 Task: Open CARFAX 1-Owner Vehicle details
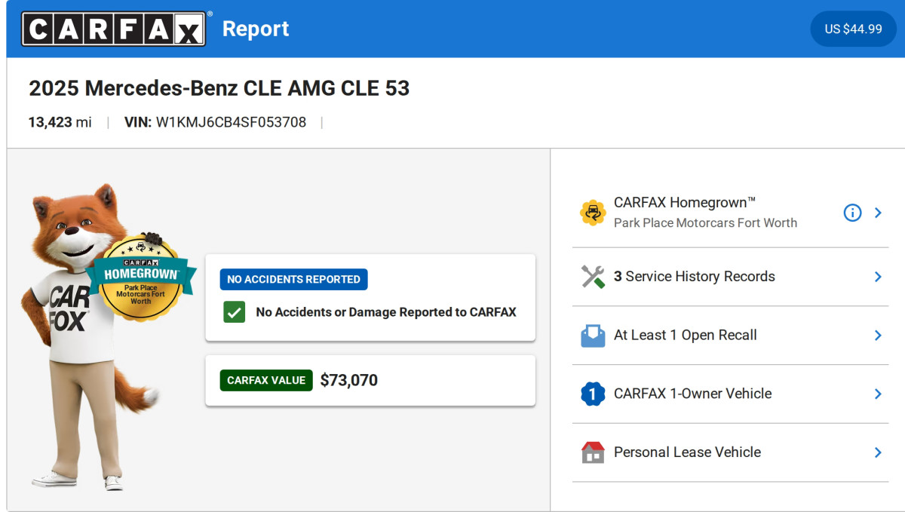coord(730,394)
